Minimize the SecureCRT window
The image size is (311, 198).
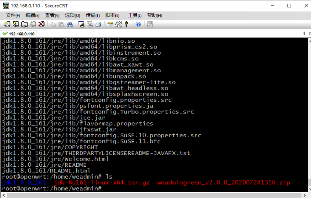(x=273, y=5)
